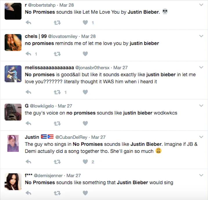Like the tweet from @demisjenner
This screenshot has width=208, height=200.
[85, 193]
